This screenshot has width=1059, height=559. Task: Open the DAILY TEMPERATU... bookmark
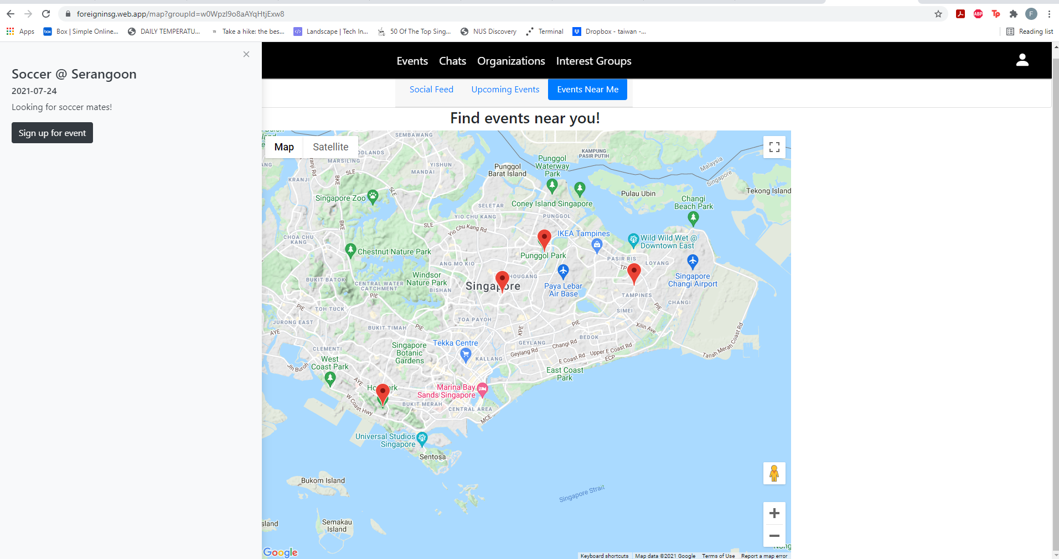[164, 32]
